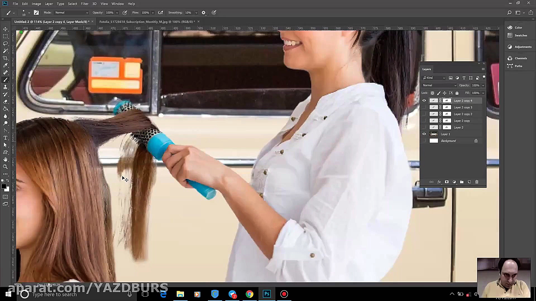Open the Filter menu
Screen dimensions: 536x301
(x=84, y=4)
